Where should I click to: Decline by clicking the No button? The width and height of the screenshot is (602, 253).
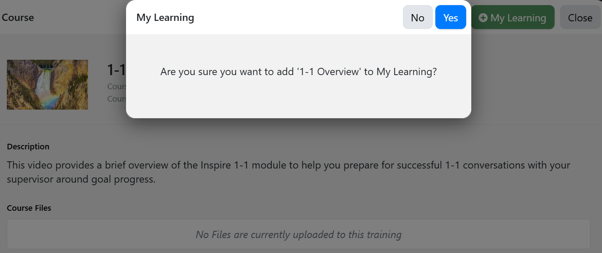tap(417, 17)
